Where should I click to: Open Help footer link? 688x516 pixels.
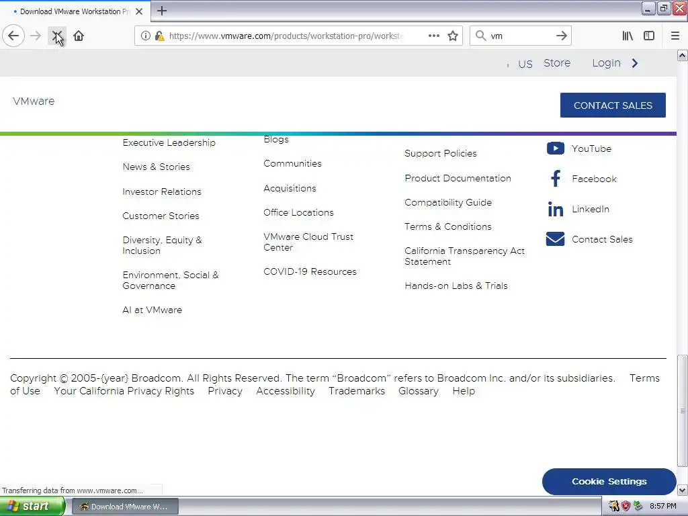tap(464, 391)
